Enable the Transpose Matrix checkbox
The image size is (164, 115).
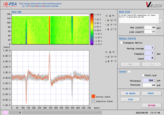(x=121, y=43)
